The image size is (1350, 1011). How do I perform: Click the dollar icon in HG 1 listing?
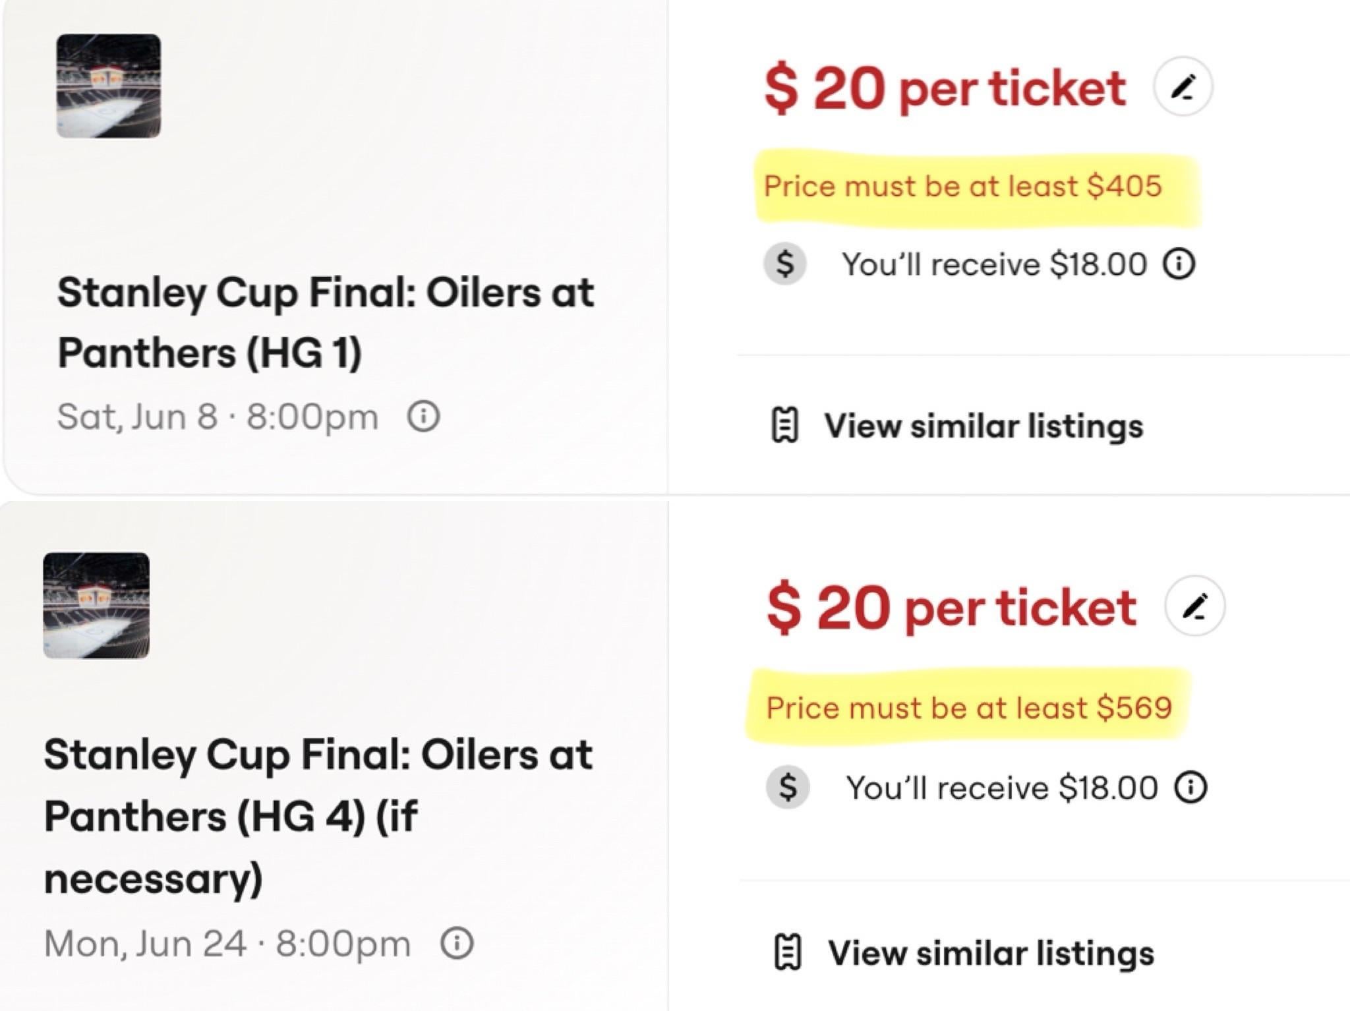click(784, 264)
